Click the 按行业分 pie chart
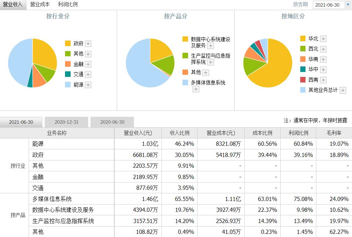 [x=33, y=63]
